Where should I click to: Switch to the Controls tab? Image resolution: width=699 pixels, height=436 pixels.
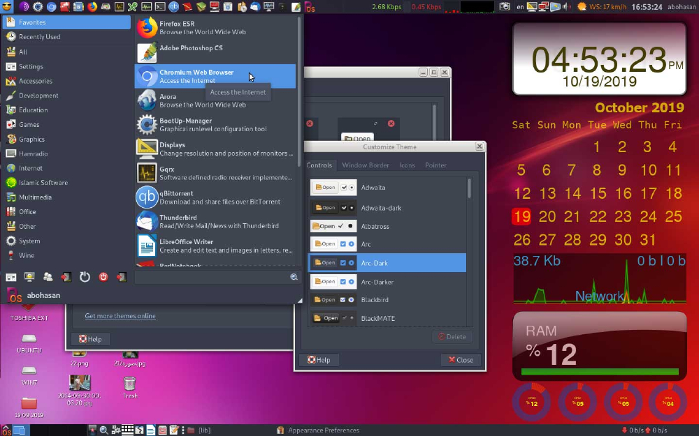coord(319,165)
